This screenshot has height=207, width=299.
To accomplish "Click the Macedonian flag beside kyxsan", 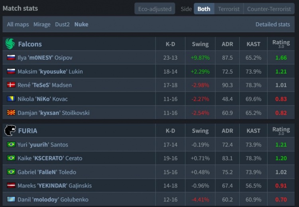I will (11, 113).
